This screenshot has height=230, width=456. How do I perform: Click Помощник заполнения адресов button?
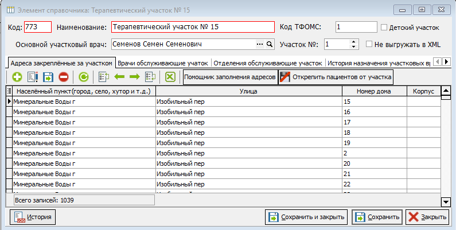(x=230, y=77)
